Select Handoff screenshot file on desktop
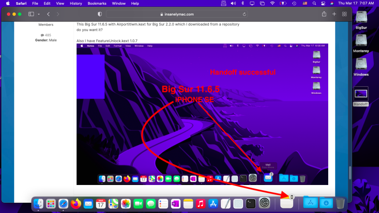 click(361, 96)
